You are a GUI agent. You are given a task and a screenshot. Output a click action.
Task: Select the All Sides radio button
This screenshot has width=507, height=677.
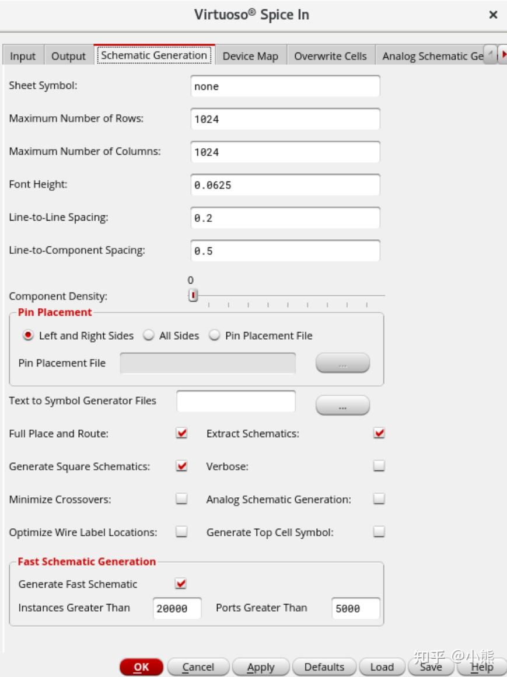(x=149, y=336)
